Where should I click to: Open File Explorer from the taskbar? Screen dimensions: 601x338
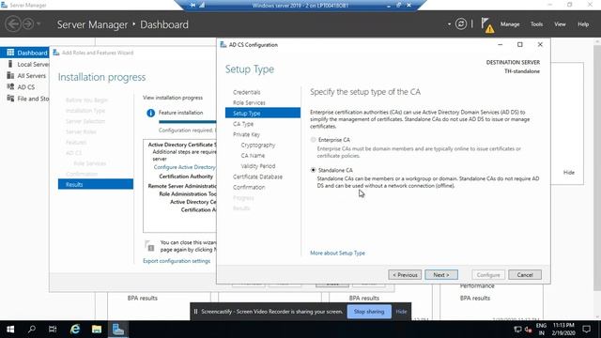click(96, 330)
